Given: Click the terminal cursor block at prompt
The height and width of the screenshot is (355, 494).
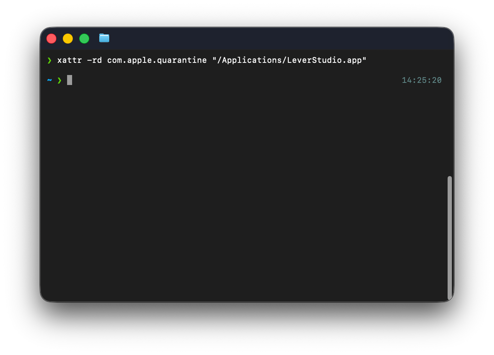Looking at the screenshot, I should point(70,80).
